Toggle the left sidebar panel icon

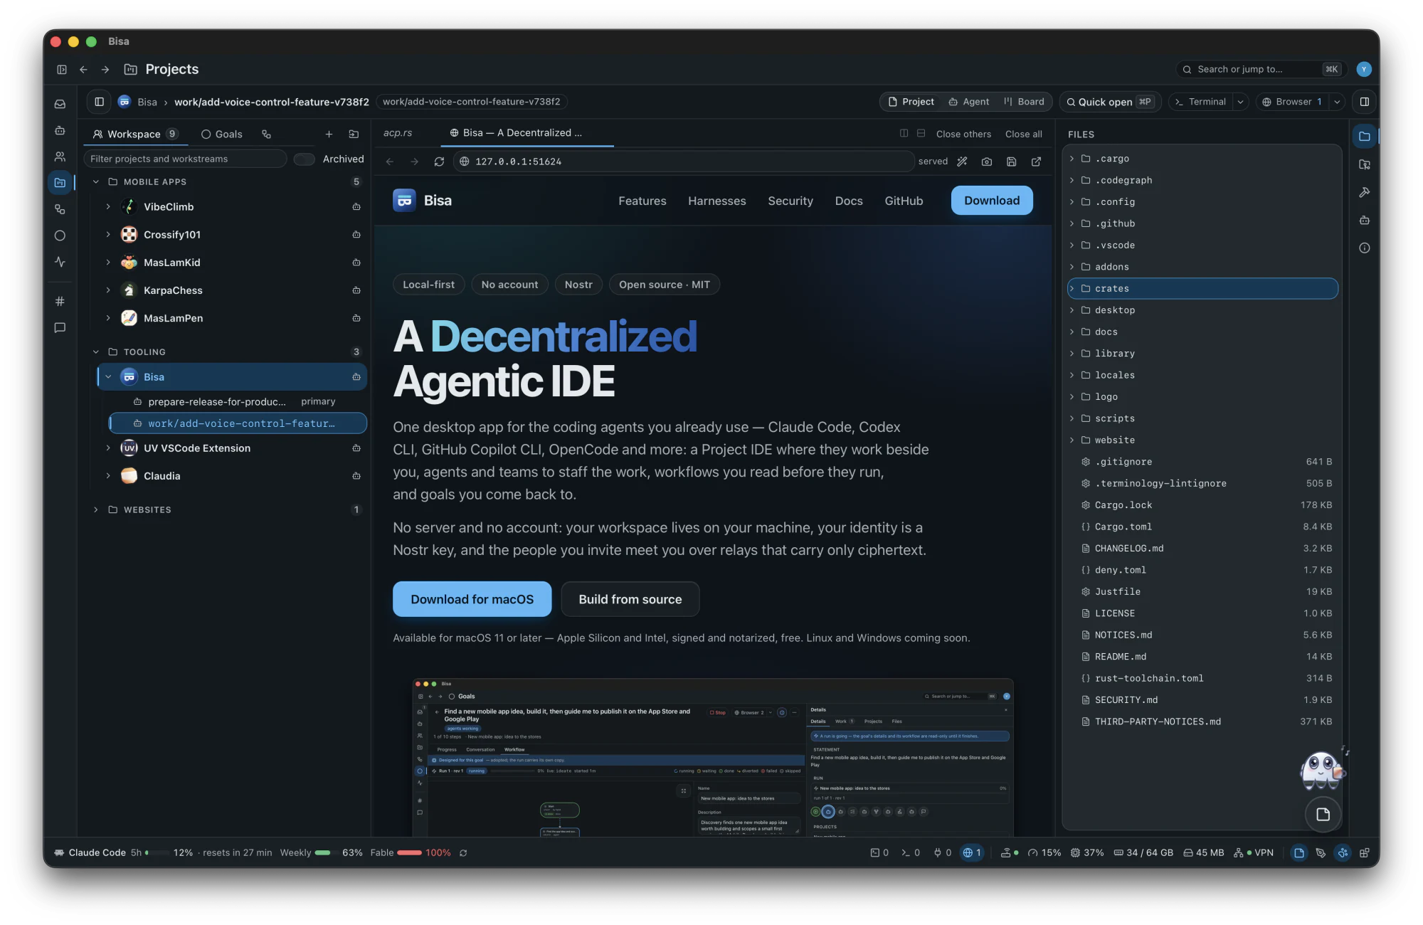pyautogui.click(x=100, y=102)
